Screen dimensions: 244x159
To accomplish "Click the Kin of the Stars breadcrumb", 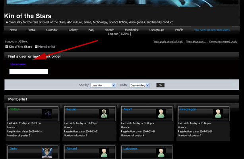I will click(x=20, y=47).
